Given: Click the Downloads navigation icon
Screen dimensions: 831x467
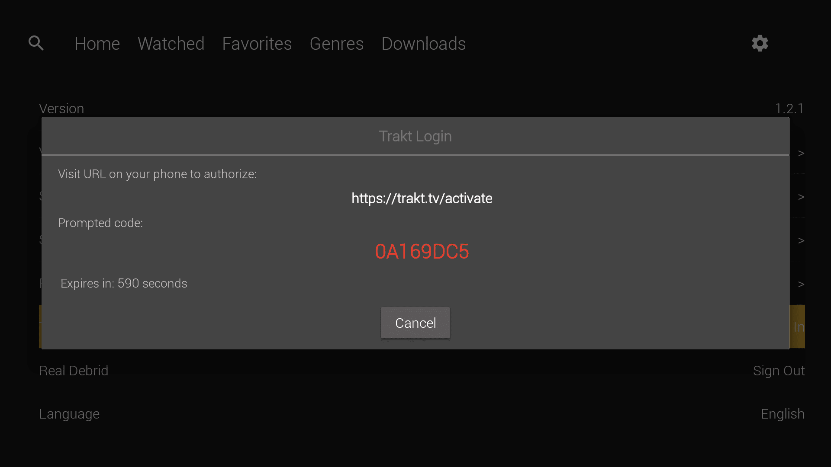Looking at the screenshot, I should [x=423, y=43].
